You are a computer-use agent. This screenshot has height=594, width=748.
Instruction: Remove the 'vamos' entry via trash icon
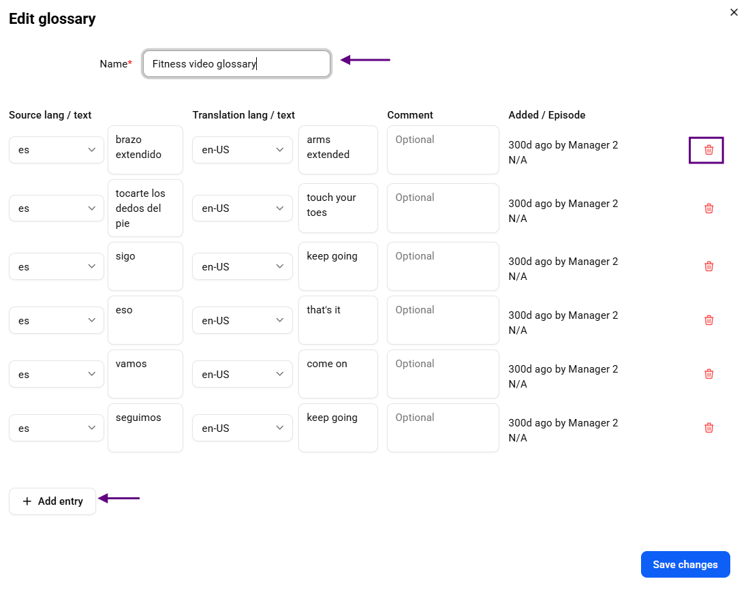pos(708,374)
